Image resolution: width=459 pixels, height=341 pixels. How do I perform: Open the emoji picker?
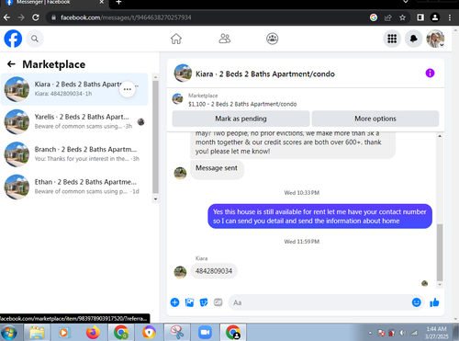[416, 302]
